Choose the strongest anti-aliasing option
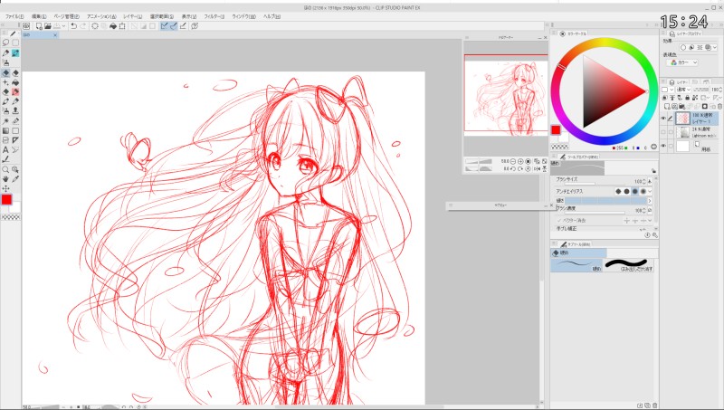The image size is (724, 410). (643, 191)
